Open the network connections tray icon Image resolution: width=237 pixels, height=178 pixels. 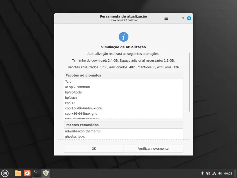214,173
